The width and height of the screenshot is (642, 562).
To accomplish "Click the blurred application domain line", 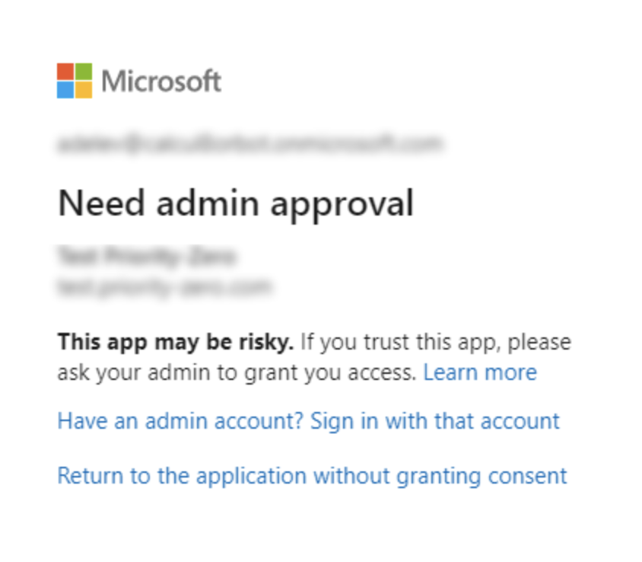I will click(164, 286).
